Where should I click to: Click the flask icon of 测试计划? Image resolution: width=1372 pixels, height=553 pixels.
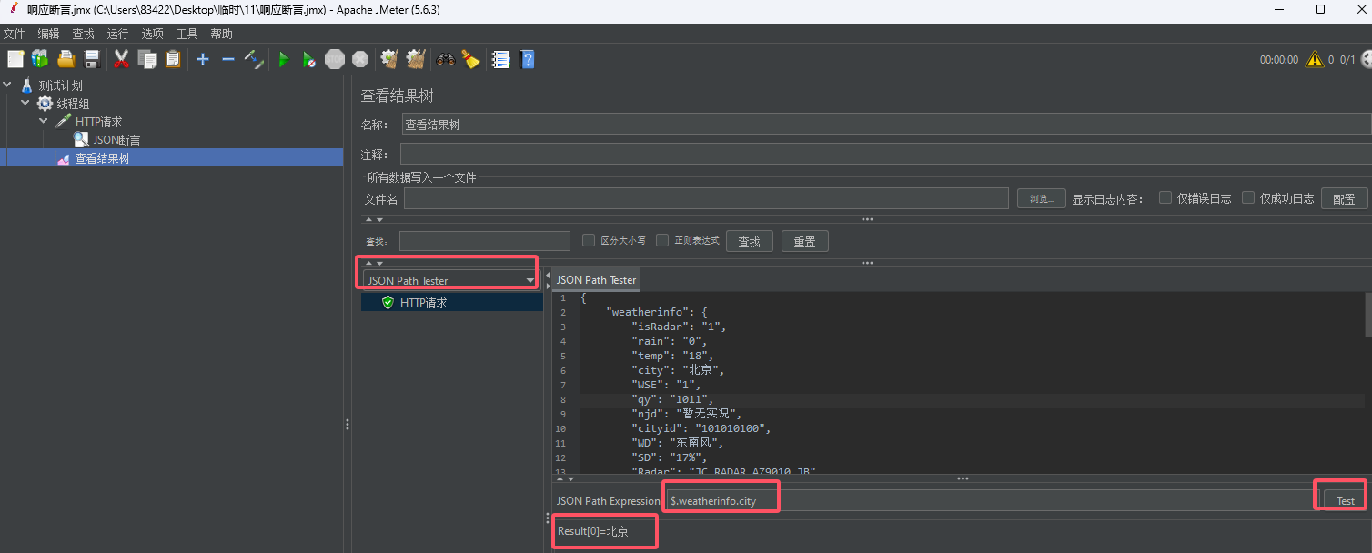[x=26, y=85]
